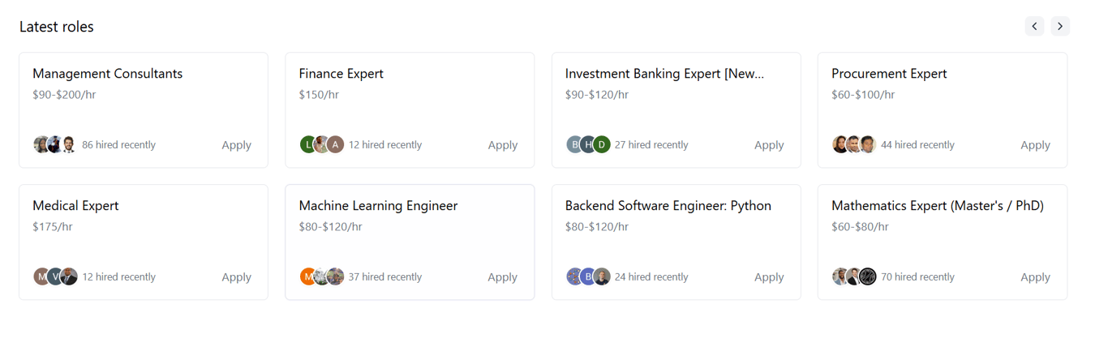The height and width of the screenshot is (347, 1108).
Task: Click the avatars on Machine Learning Engineer card
Action: pos(322,276)
